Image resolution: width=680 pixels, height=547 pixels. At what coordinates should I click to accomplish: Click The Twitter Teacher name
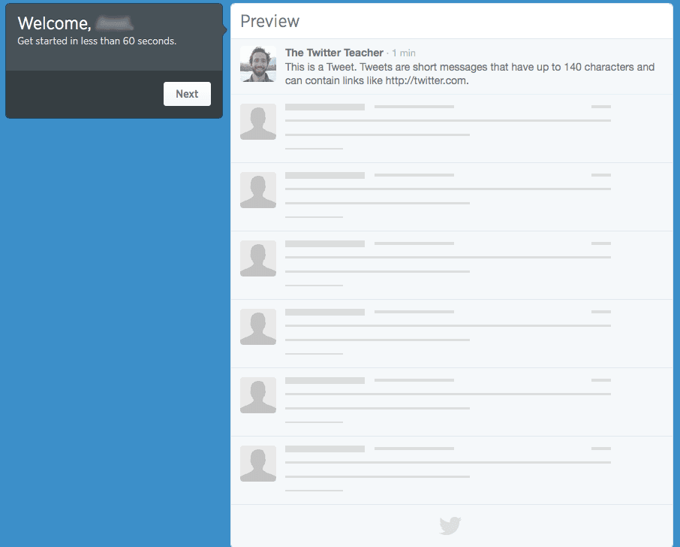click(334, 53)
